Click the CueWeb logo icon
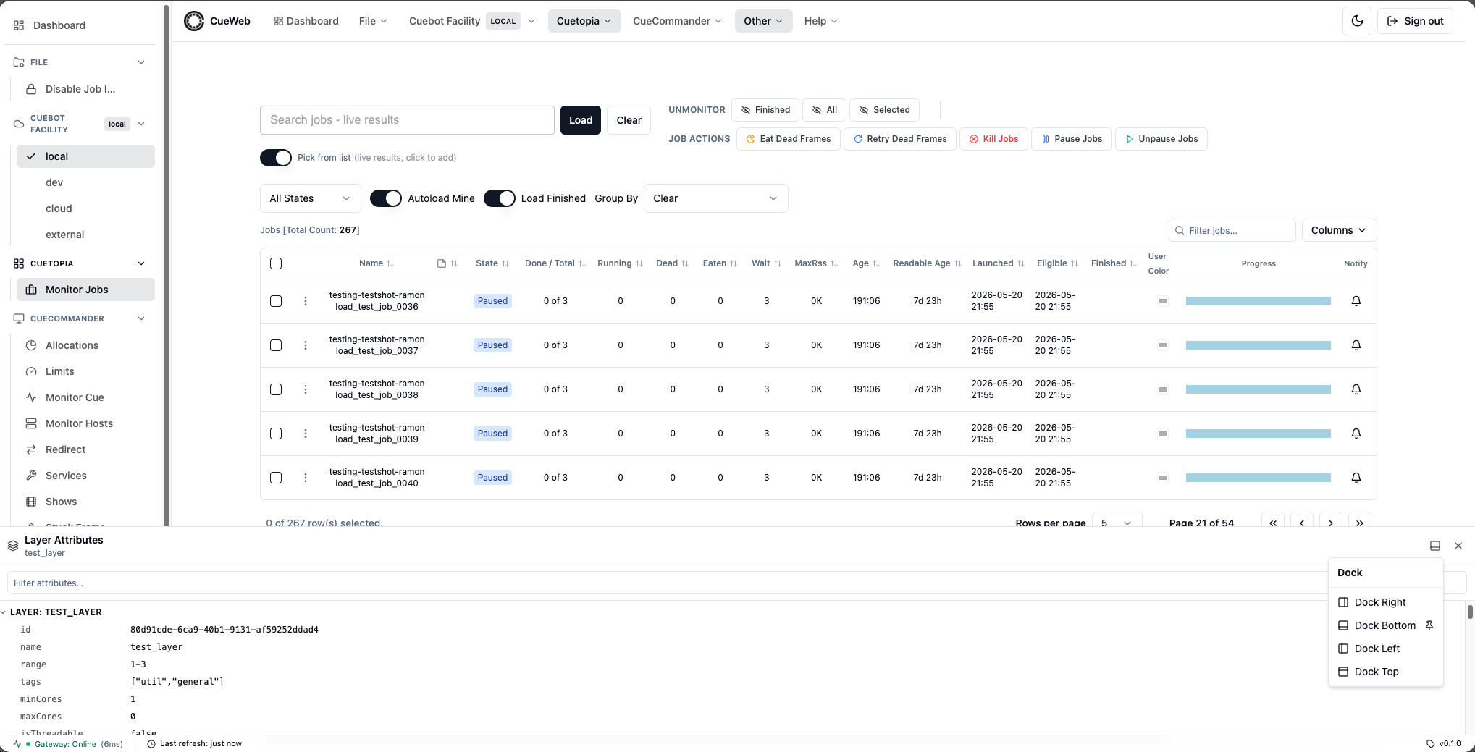This screenshot has height=752, width=1475. point(194,21)
